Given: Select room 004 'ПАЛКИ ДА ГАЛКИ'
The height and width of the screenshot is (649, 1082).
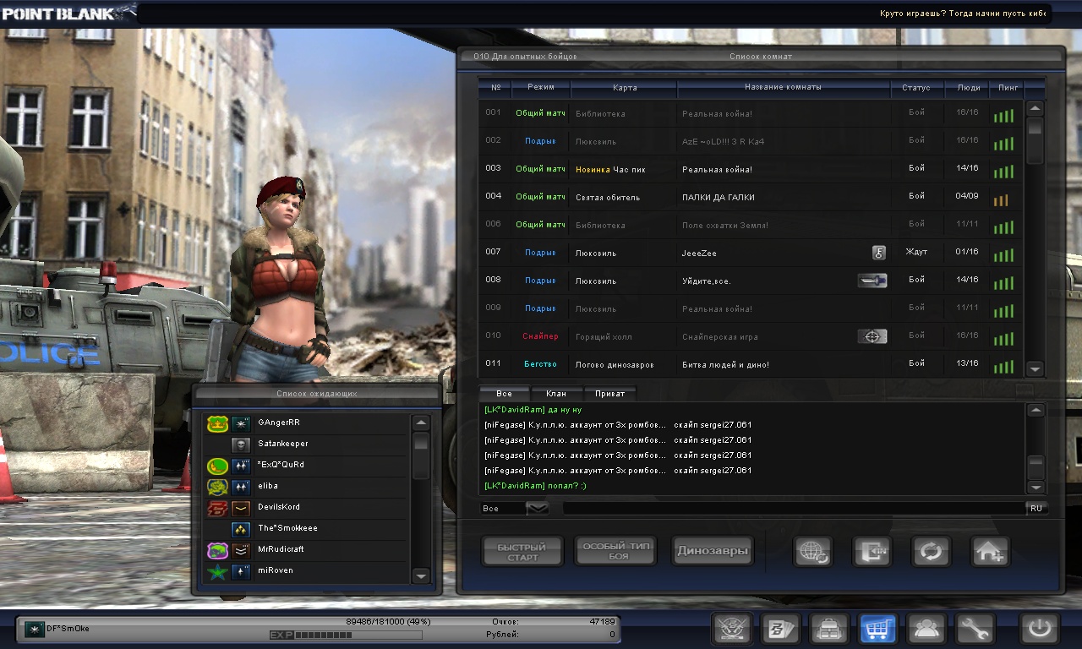Looking at the screenshot, I should [x=751, y=197].
